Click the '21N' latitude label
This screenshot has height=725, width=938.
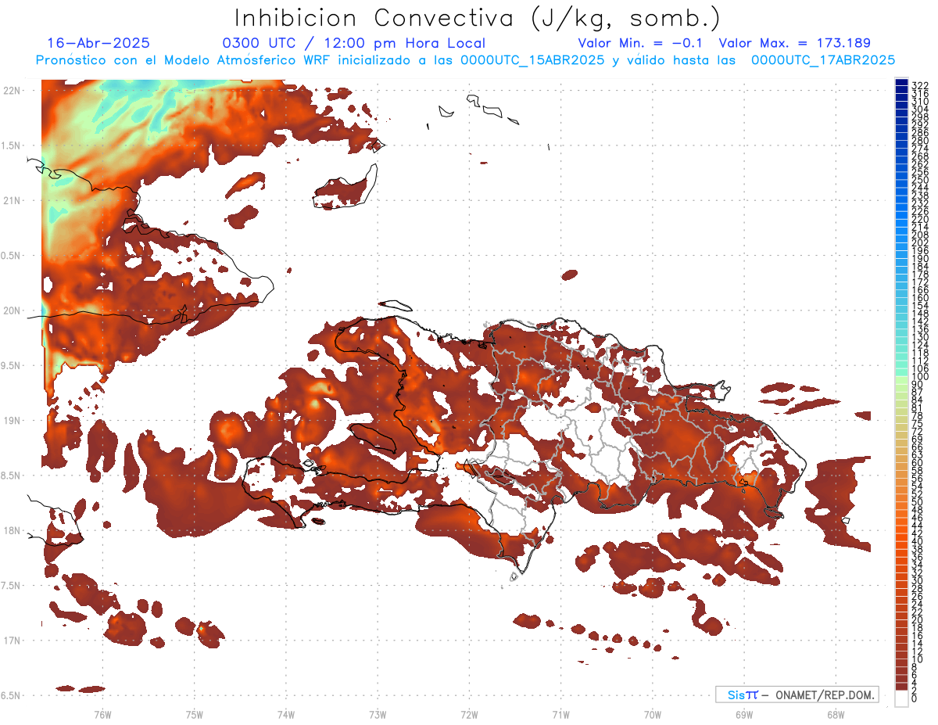(x=13, y=201)
